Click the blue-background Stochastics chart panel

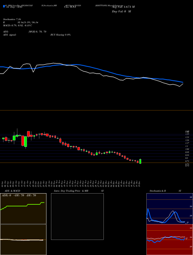[169, 209]
